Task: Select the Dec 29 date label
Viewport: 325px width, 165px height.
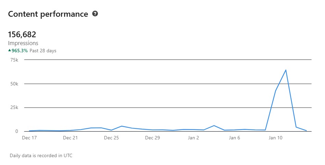Action: pos(152,138)
